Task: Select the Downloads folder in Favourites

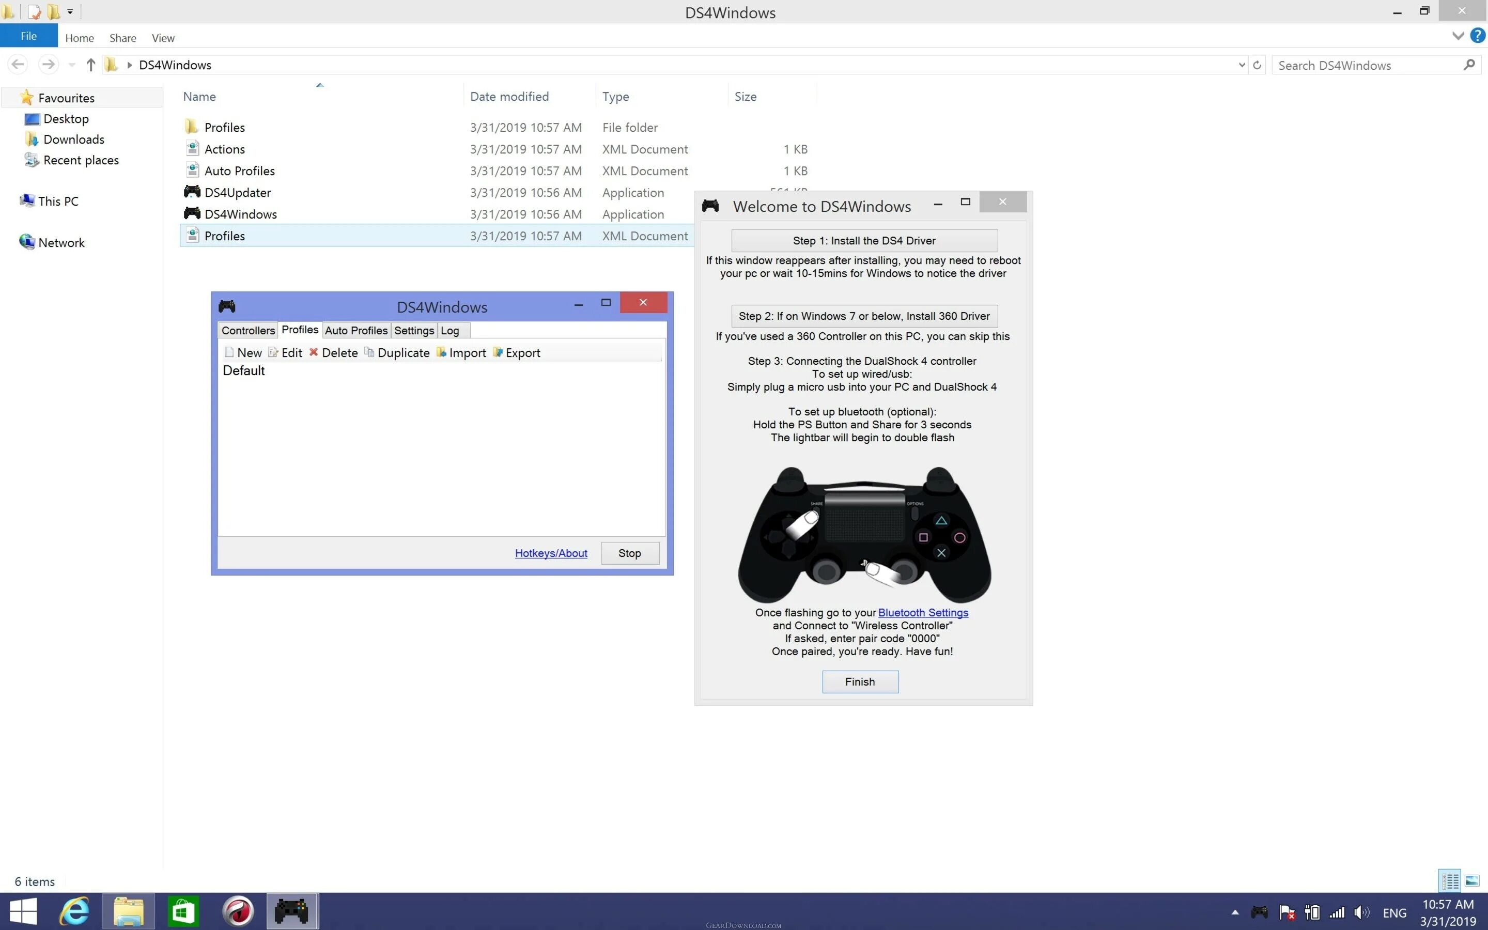Action: tap(73, 139)
